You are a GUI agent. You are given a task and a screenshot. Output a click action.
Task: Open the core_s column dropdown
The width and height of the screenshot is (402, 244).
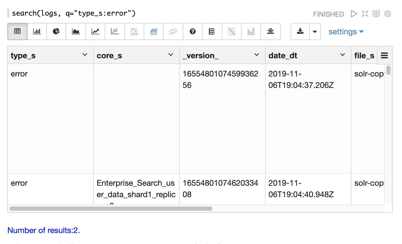pos(171,55)
